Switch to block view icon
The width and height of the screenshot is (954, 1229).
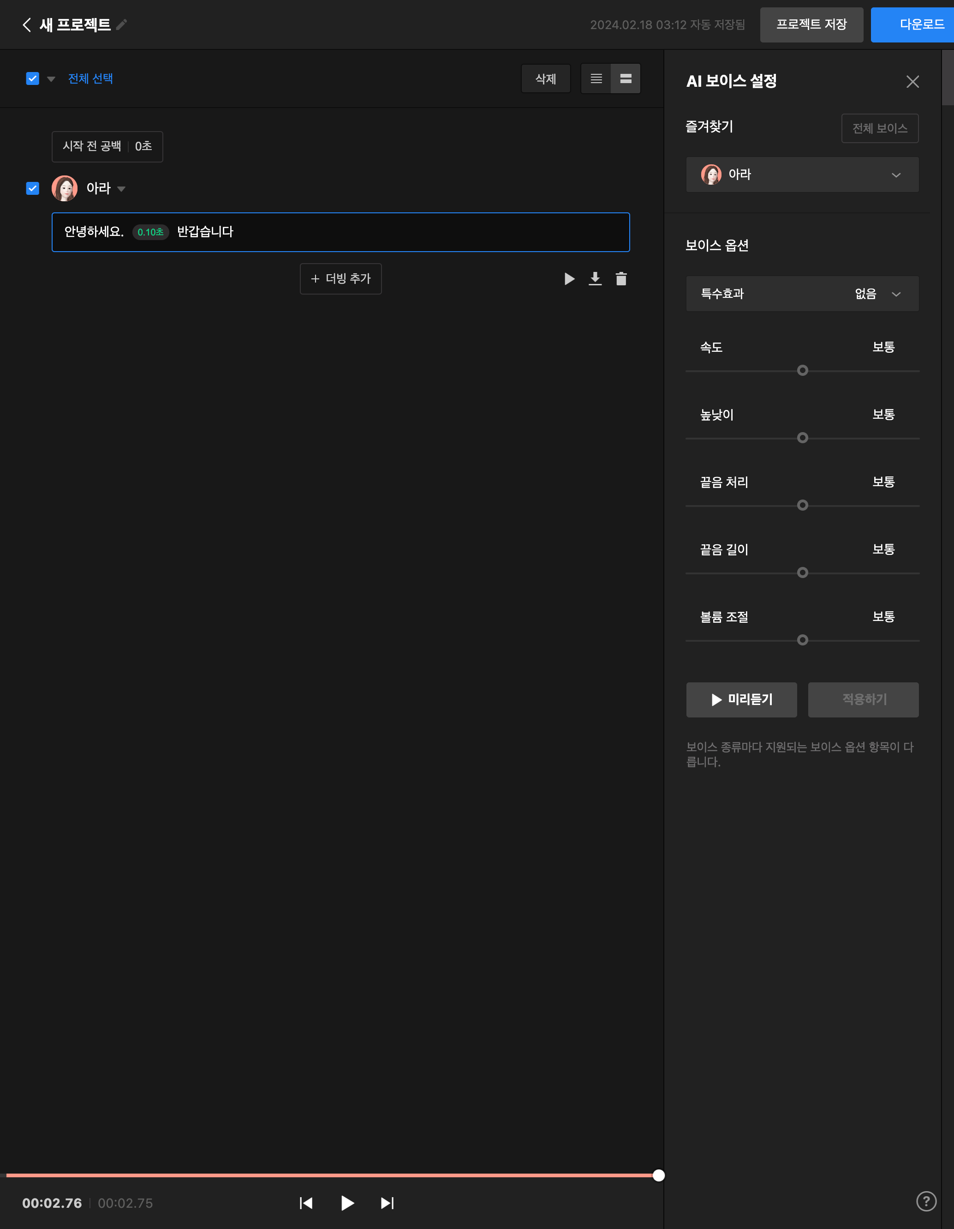[626, 79]
